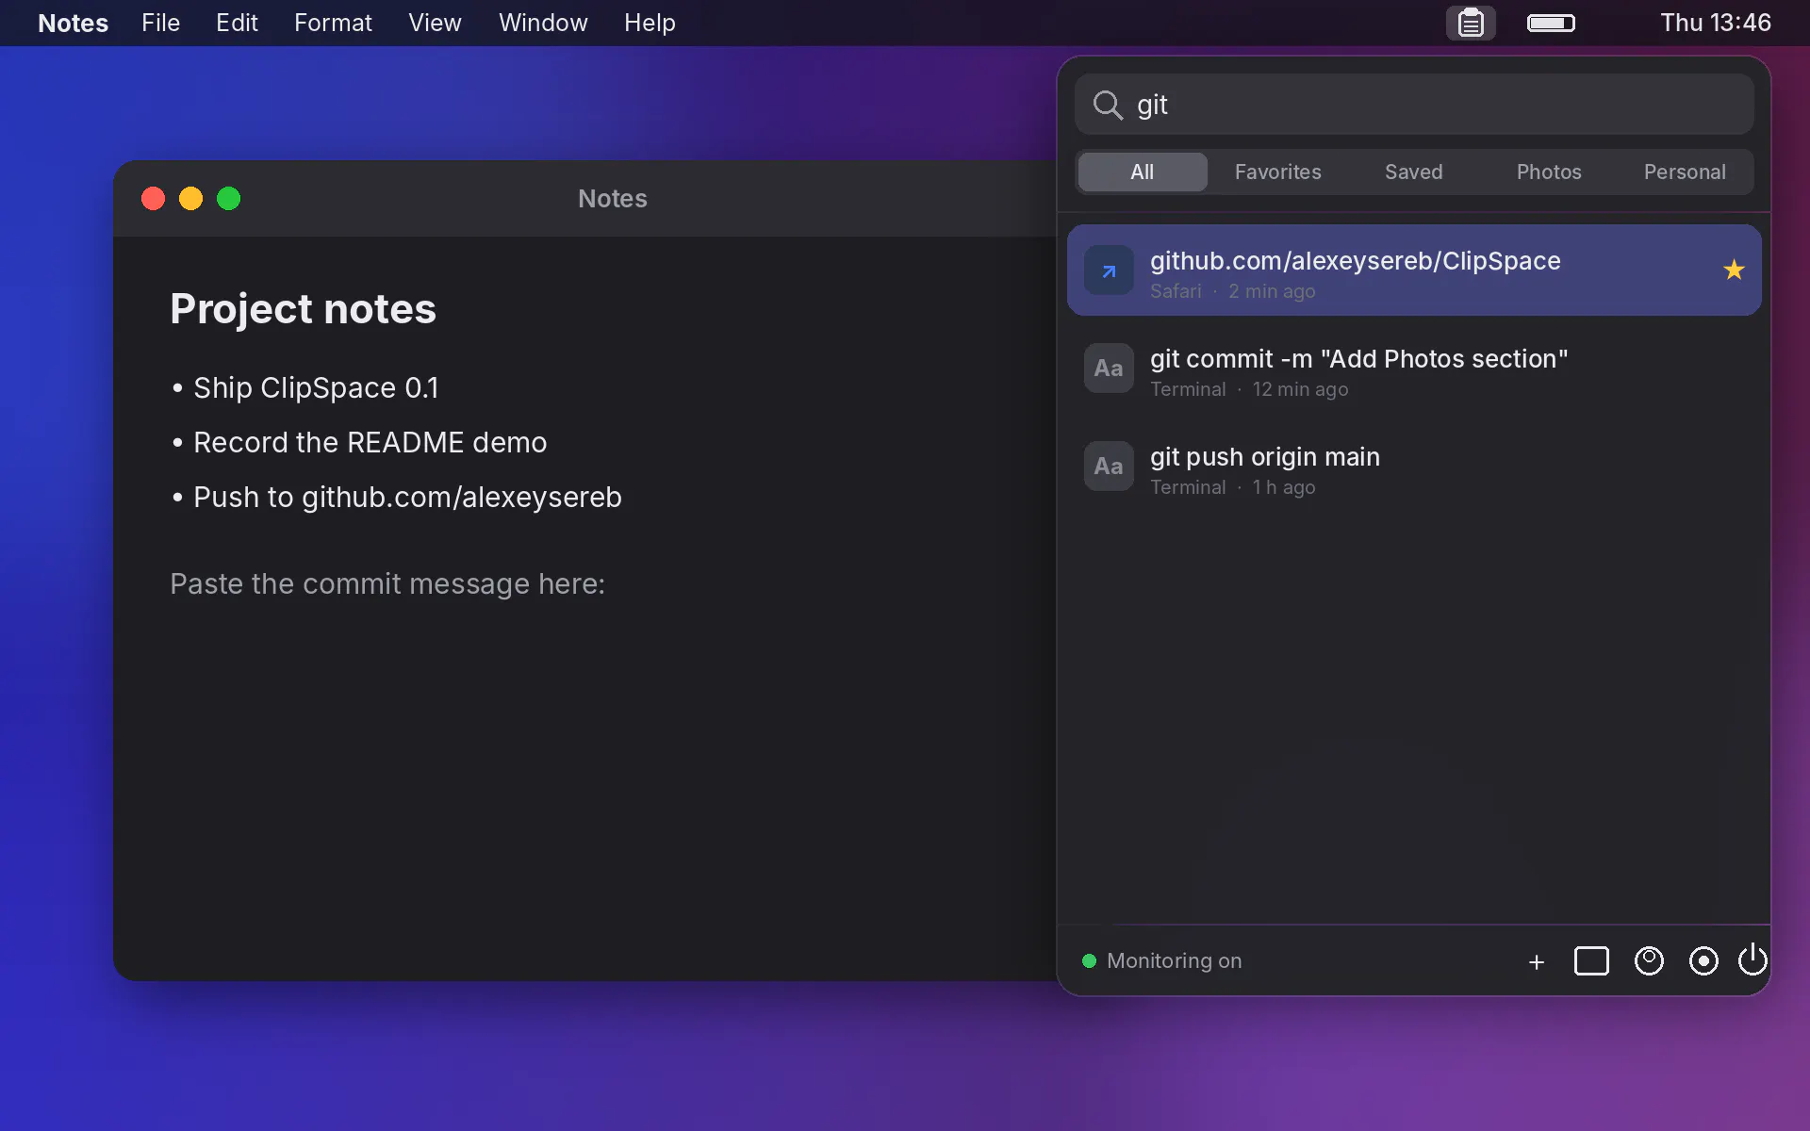Click the Thu 13:46 clock in menu bar

click(x=1716, y=23)
